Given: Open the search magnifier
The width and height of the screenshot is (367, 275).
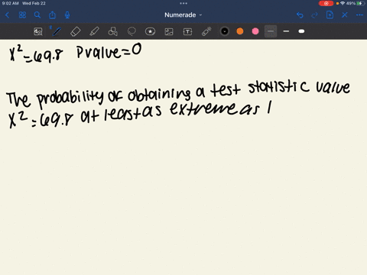Looking at the screenshot, I should (37, 15).
